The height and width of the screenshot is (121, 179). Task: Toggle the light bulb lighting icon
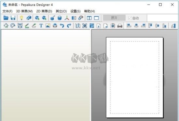[21, 18]
